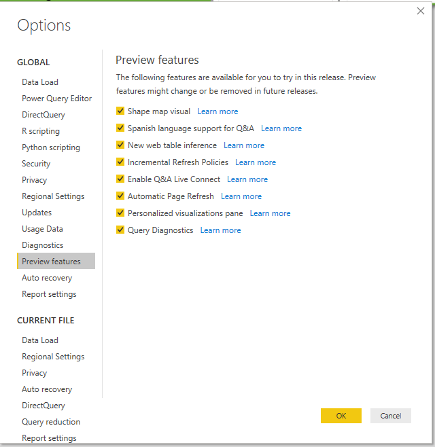
Task: Select highlighted Preview features item
Action: (56, 261)
